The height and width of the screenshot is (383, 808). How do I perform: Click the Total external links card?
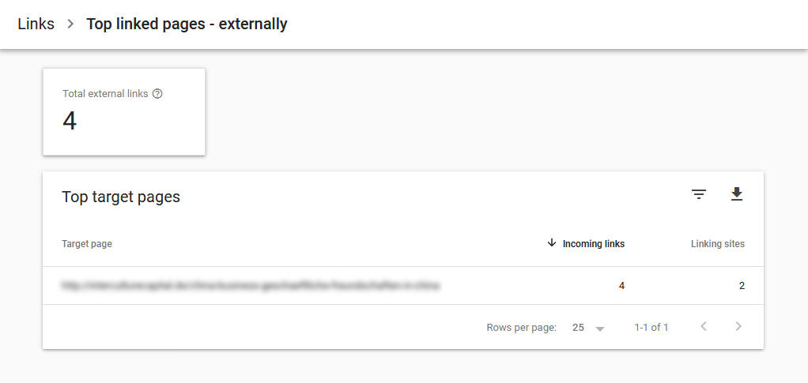click(124, 111)
